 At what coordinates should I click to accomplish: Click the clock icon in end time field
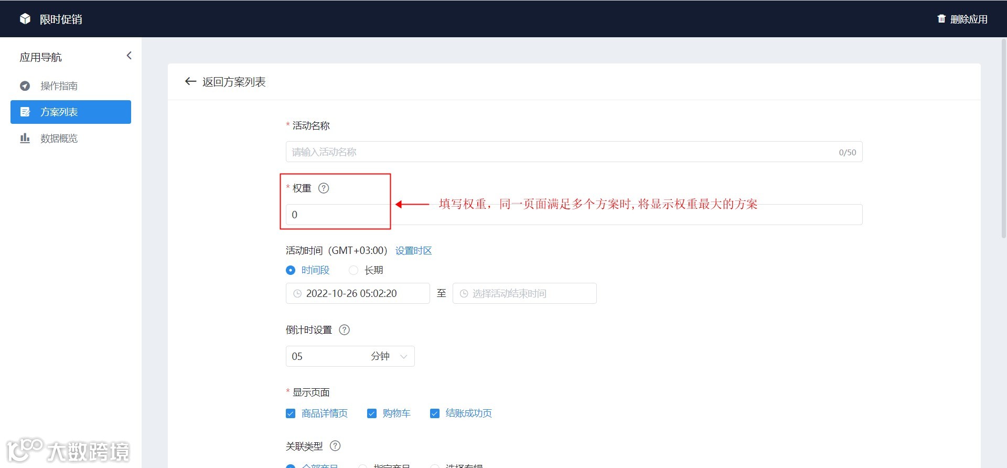464,294
